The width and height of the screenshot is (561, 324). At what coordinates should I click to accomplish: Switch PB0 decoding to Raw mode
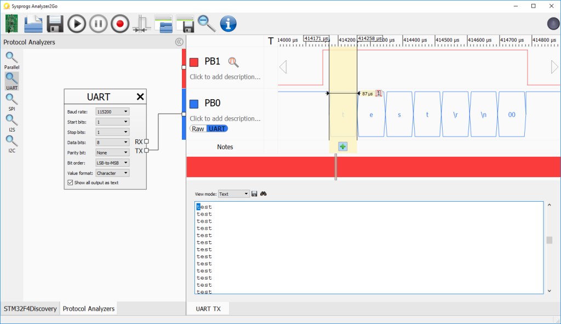point(198,128)
